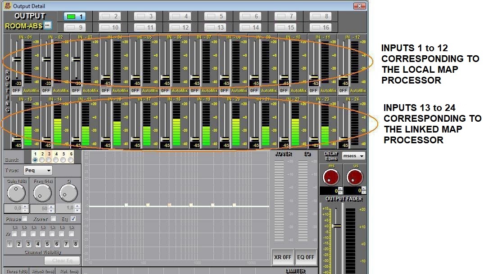Click the red us delay knob

coord(354,177)
